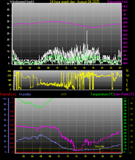The width and height of the screenshot is (135, 160).
Task: Click "40" on the AQI axis
Action: point(132,131)
